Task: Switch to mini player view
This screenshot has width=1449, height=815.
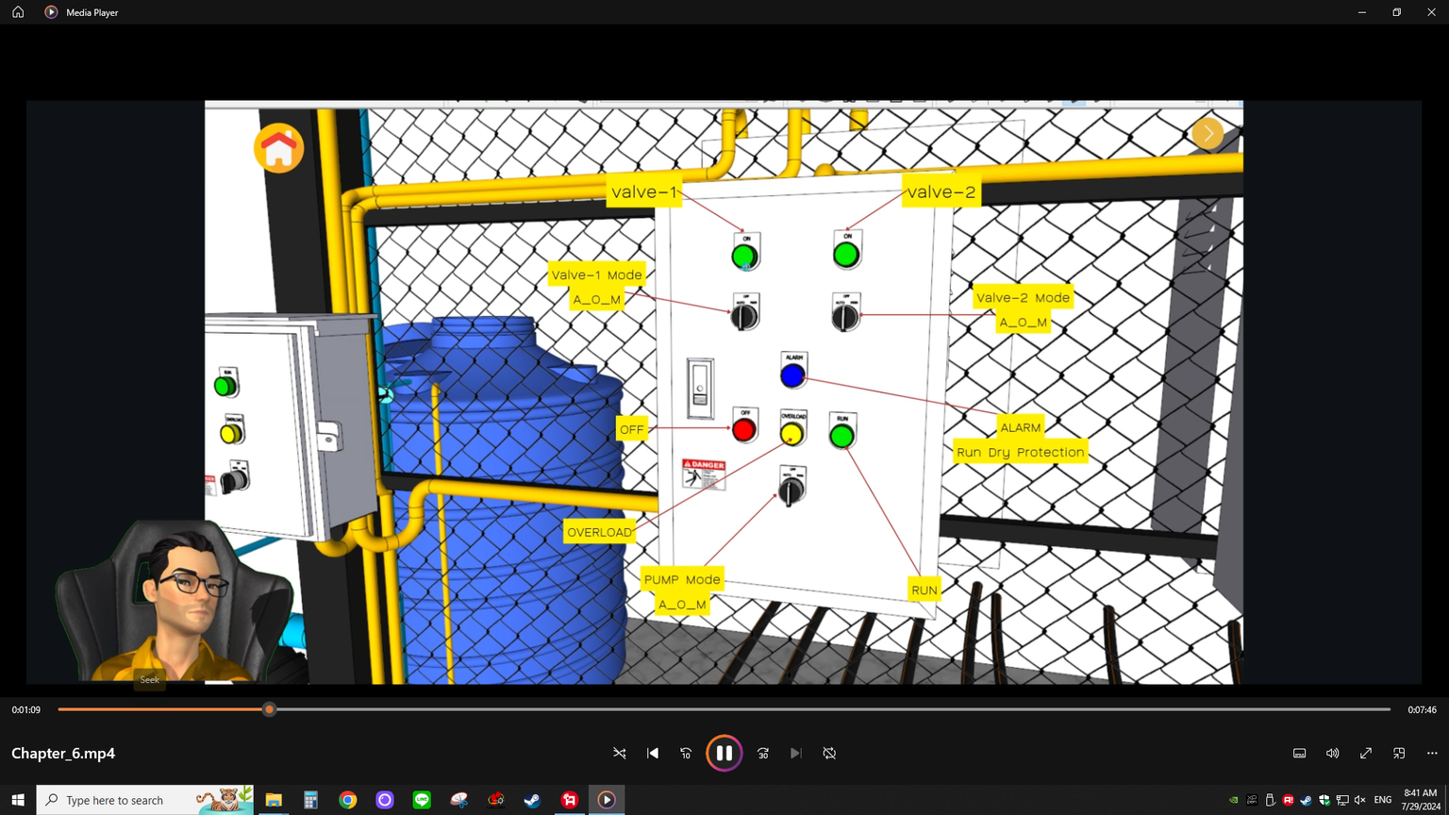Action: (x=1399, y=753)
